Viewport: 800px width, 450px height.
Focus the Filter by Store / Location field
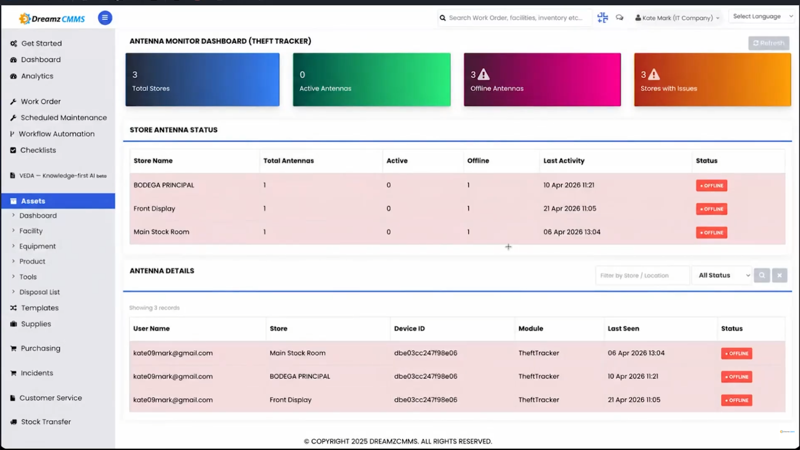(642, 275)
